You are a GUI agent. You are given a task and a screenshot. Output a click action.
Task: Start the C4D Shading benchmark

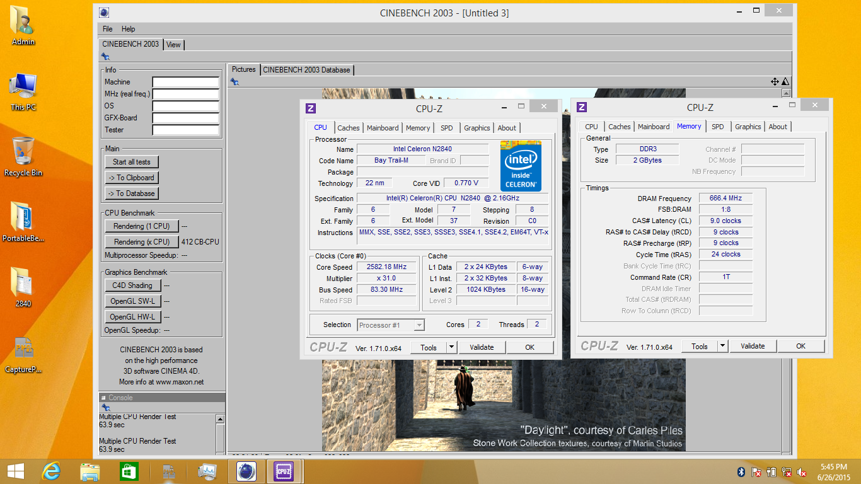132,285
